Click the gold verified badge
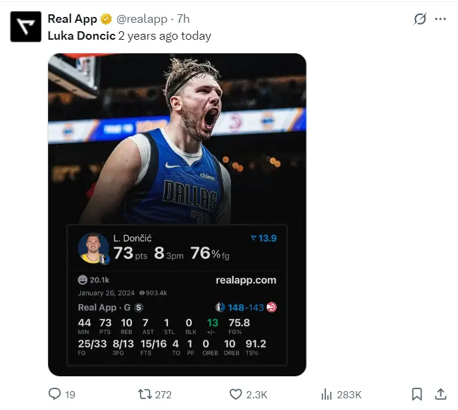 [106, 19]
